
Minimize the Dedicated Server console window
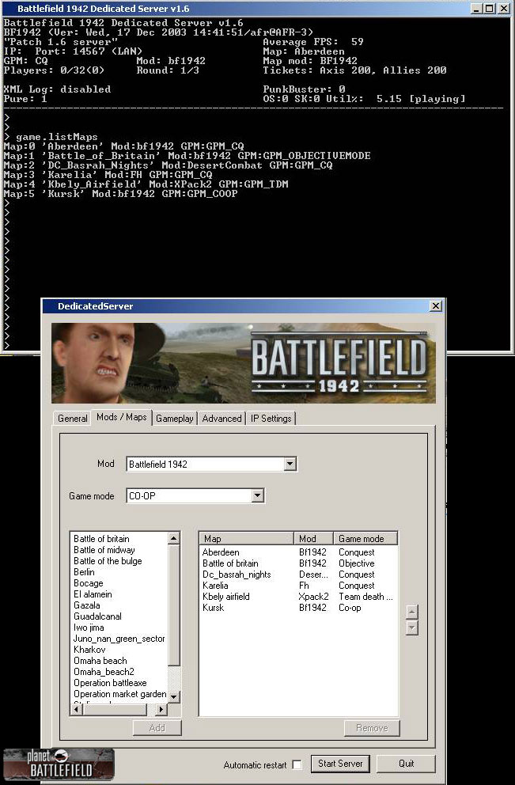(476, 9)
